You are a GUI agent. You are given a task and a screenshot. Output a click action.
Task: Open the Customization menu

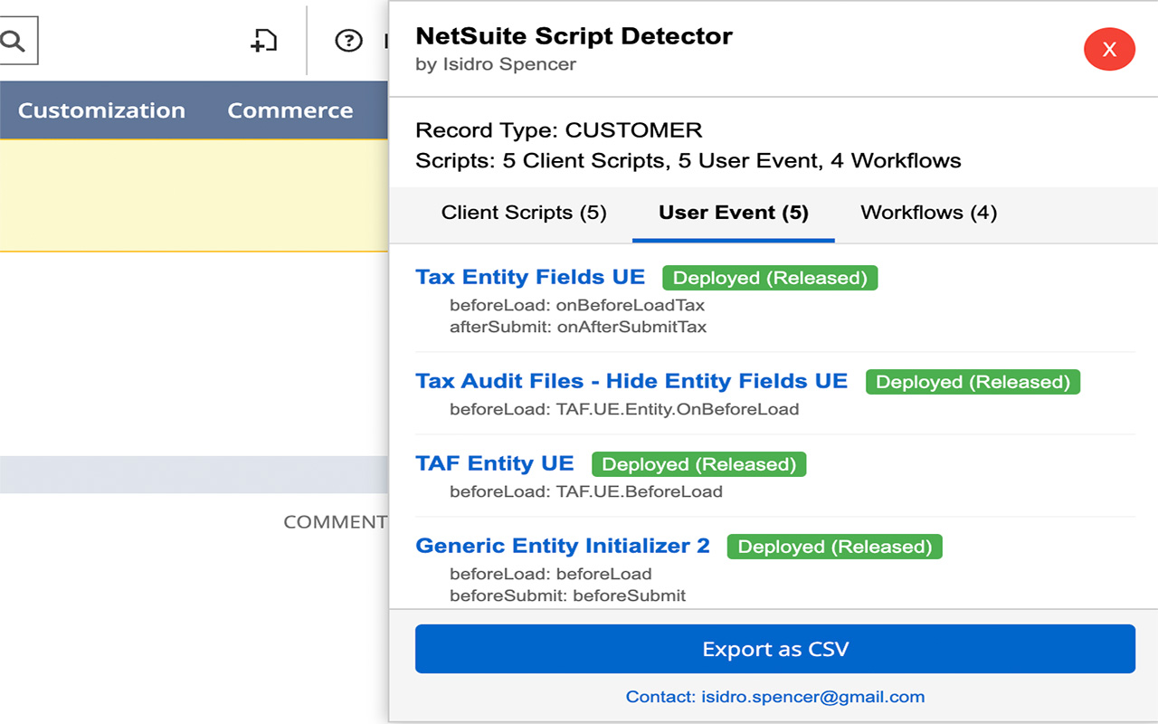pos(101,110)
